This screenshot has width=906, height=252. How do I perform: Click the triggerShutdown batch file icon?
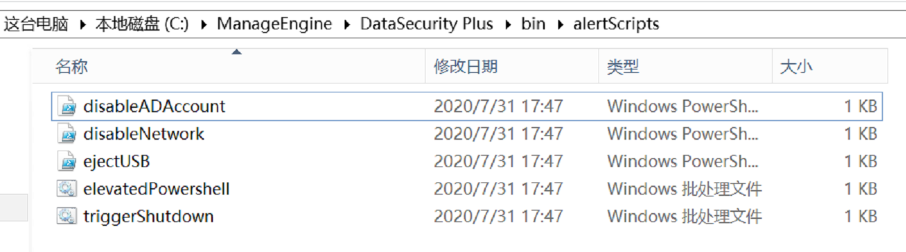67,216
